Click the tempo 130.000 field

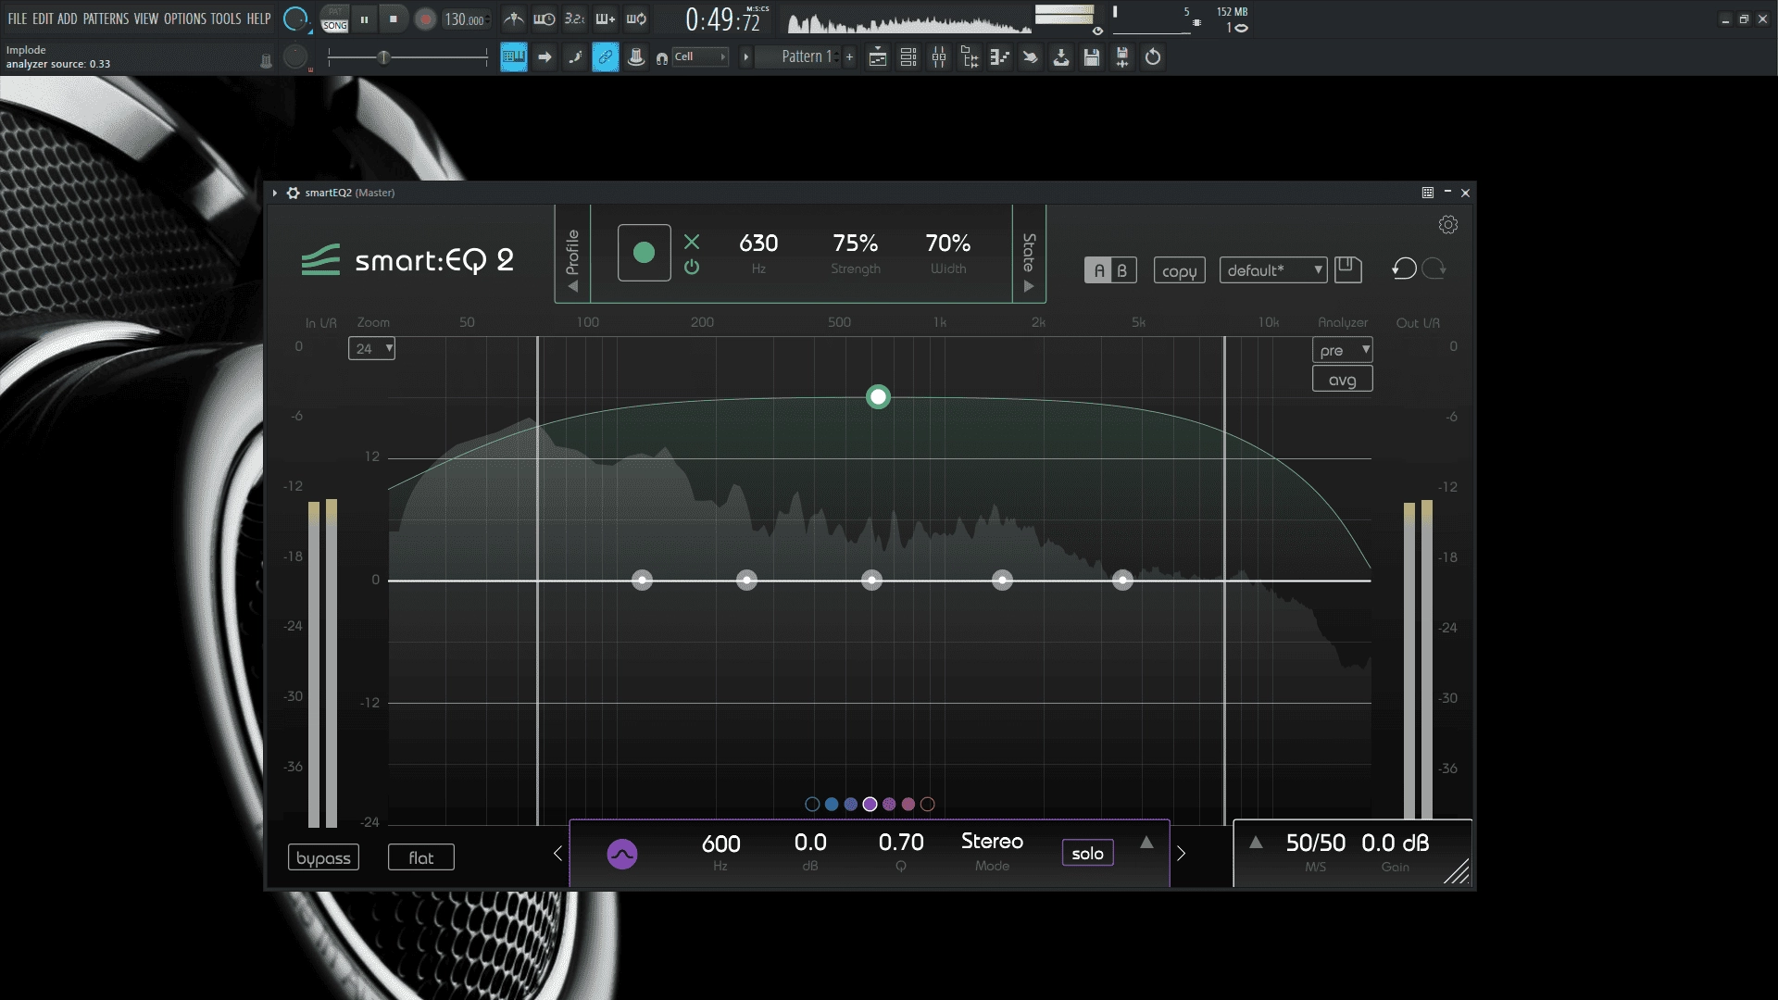pyautogui.click(x=466, y=19)
